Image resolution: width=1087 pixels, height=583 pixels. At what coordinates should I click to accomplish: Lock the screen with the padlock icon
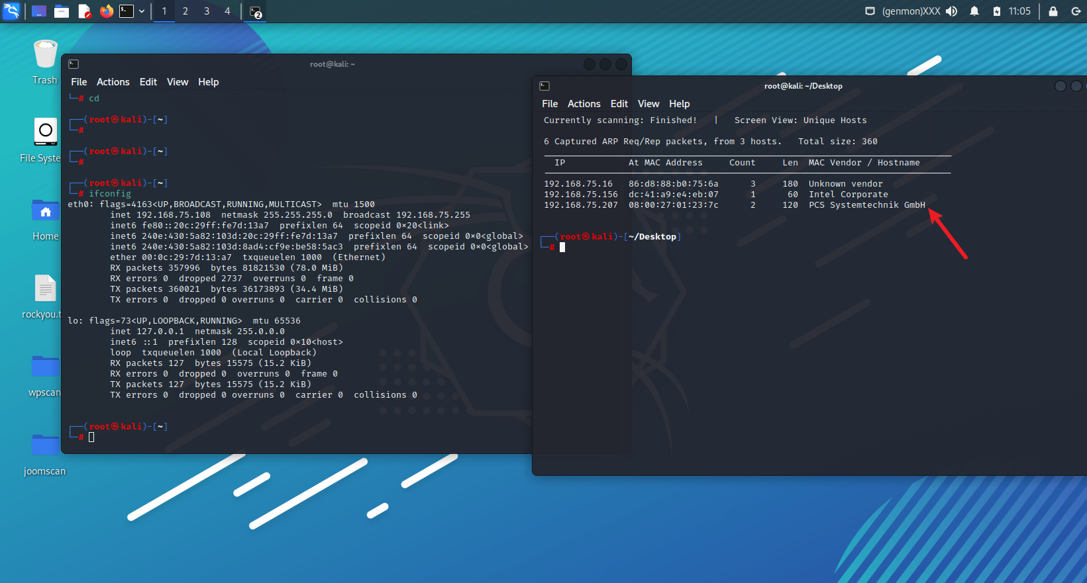click(1053, 11)
